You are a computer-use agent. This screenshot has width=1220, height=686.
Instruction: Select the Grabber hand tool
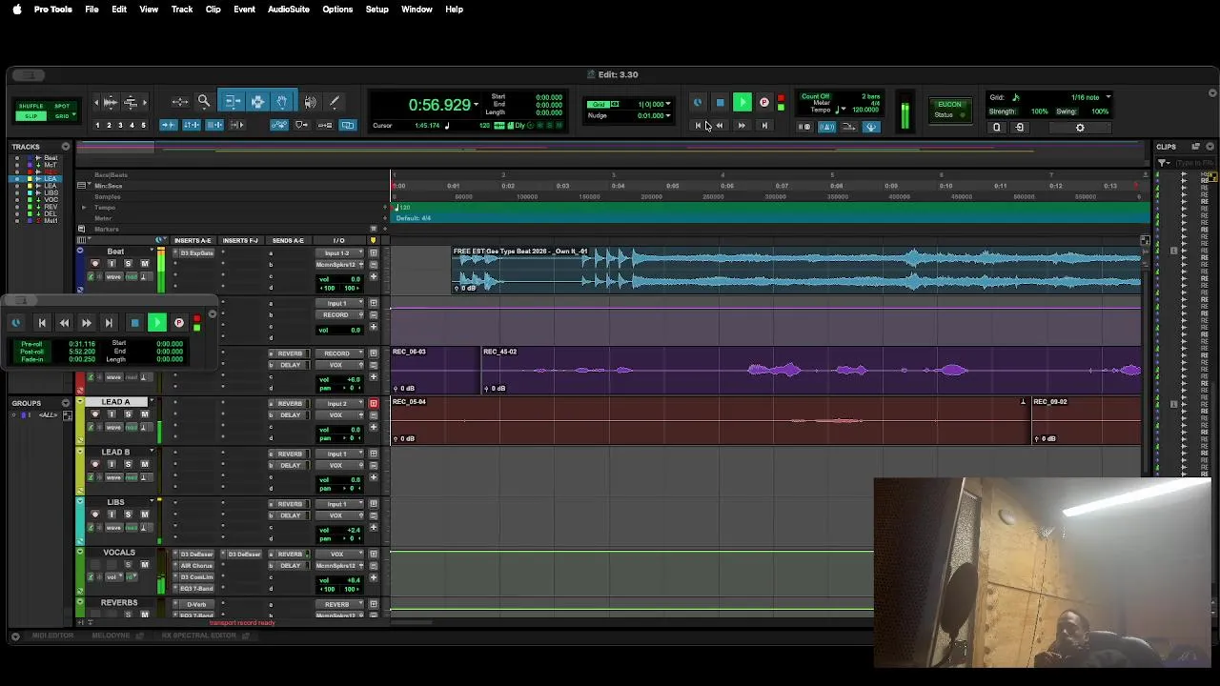tap(282, 101)
